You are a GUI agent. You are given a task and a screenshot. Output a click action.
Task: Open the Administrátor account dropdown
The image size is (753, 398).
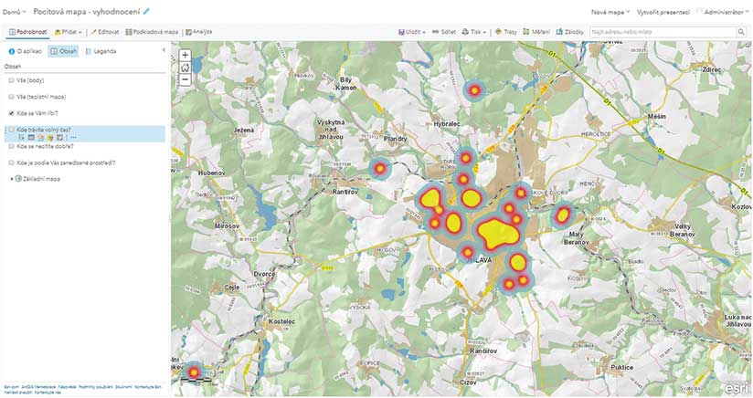(723, 12)
